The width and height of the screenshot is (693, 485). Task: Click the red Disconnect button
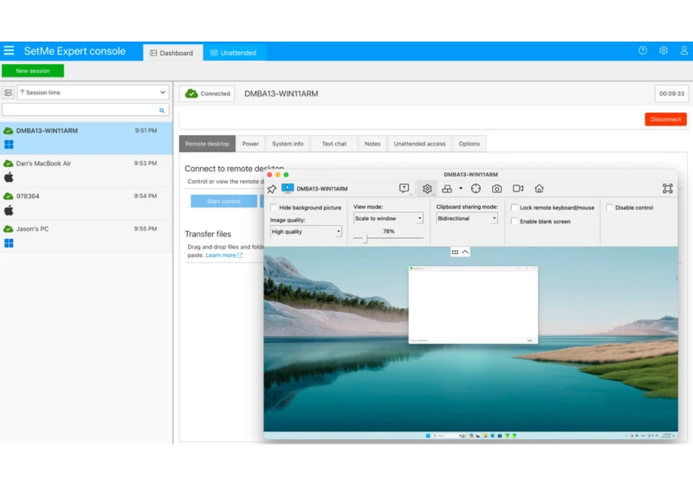point(665,120)
